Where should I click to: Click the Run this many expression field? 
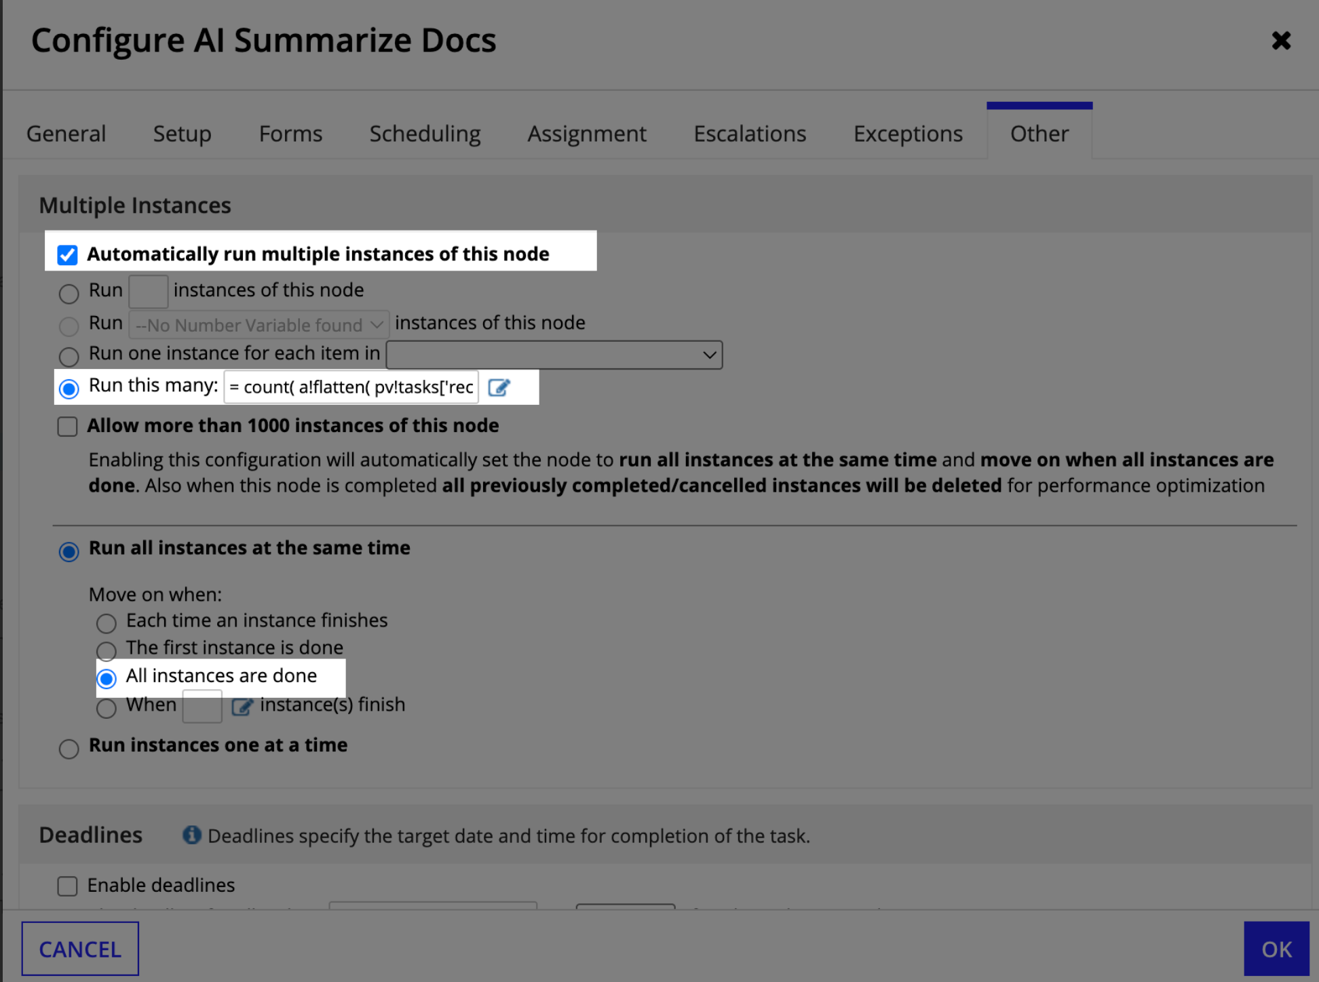point(351,387)
